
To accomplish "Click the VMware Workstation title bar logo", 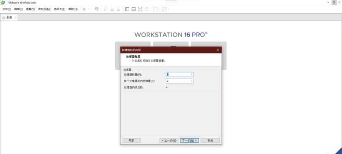I will 3,2.
